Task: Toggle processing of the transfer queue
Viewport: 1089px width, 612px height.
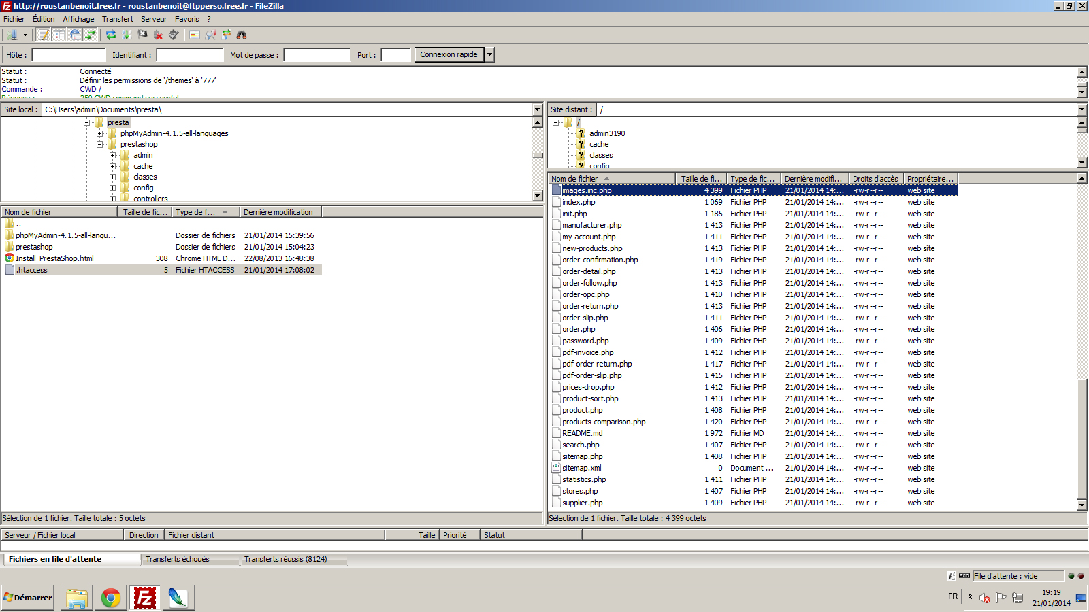Action: [x=127, y=35]
